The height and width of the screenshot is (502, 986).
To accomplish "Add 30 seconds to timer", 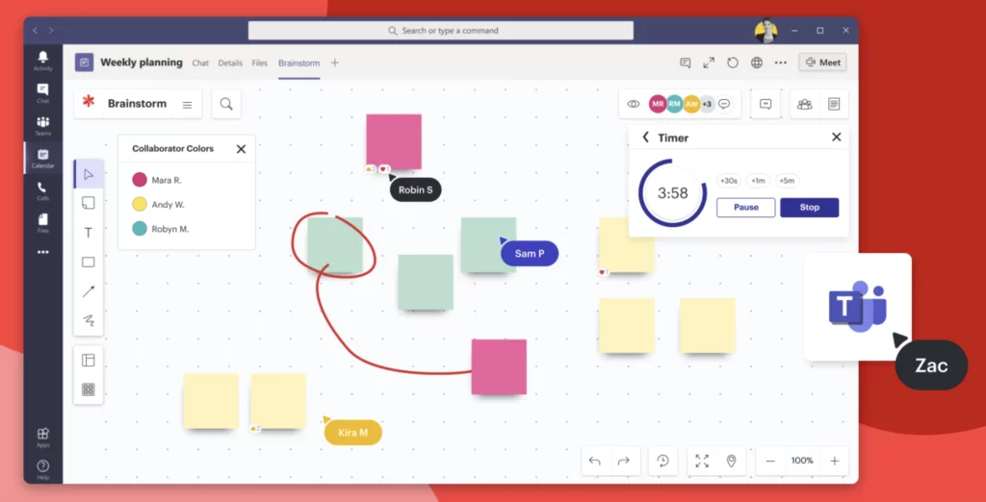I will [729, 181].
